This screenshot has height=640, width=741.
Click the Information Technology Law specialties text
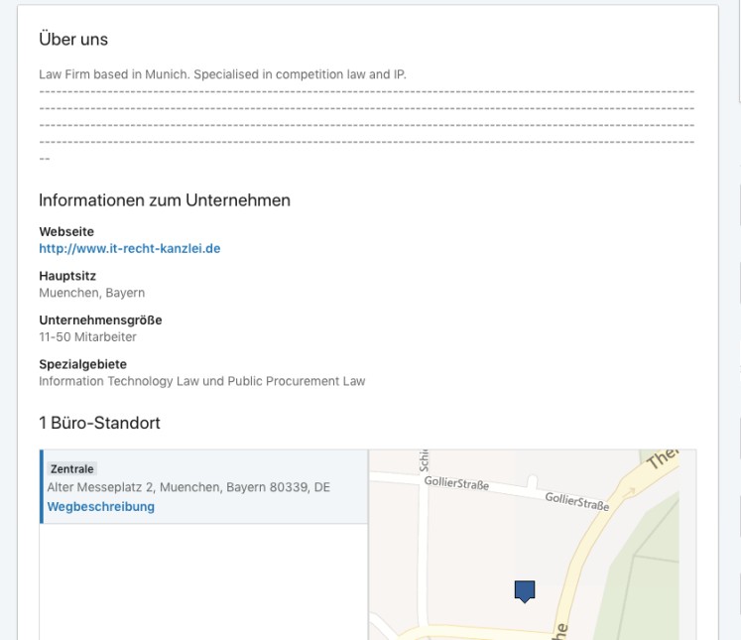pos(201,381)
